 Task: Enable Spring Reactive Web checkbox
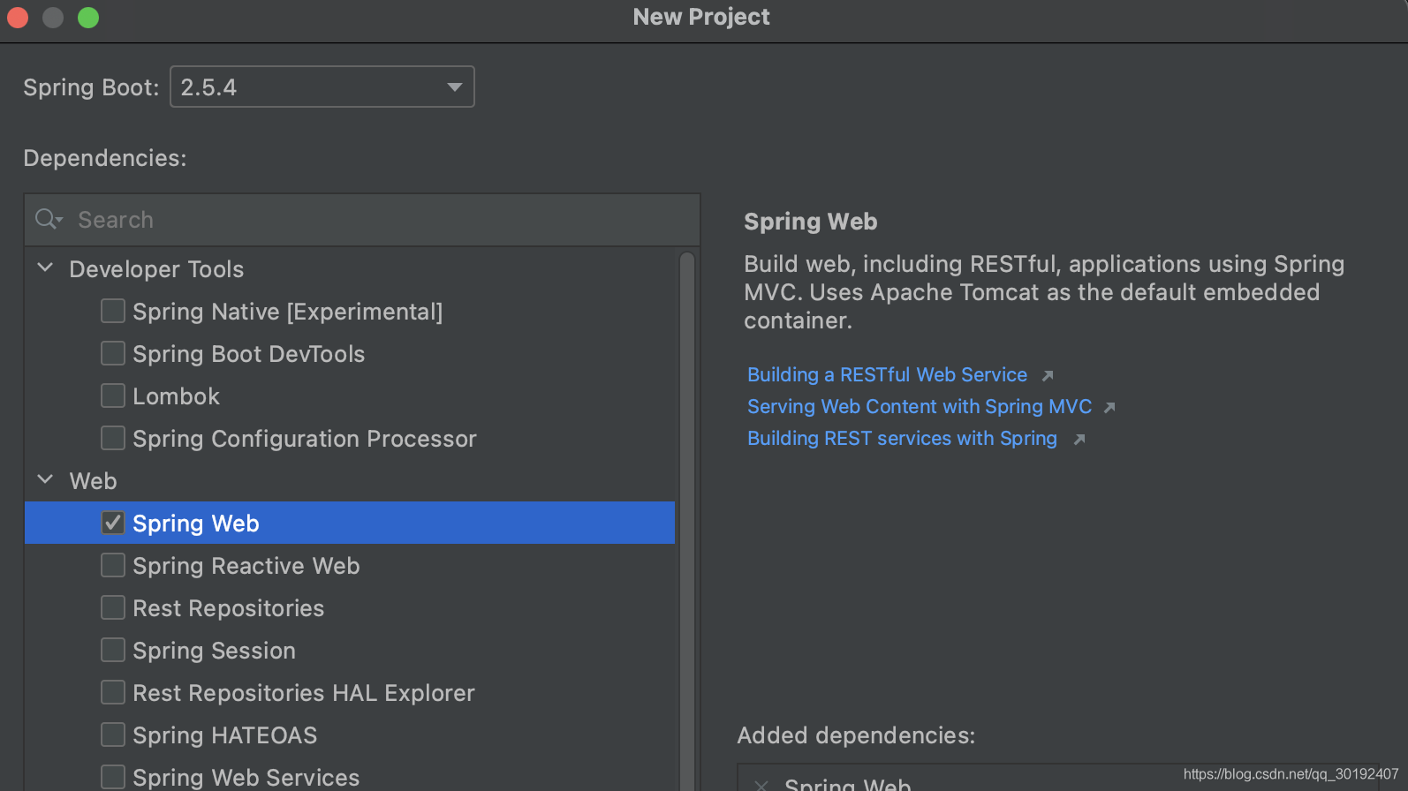coord(113,565)
